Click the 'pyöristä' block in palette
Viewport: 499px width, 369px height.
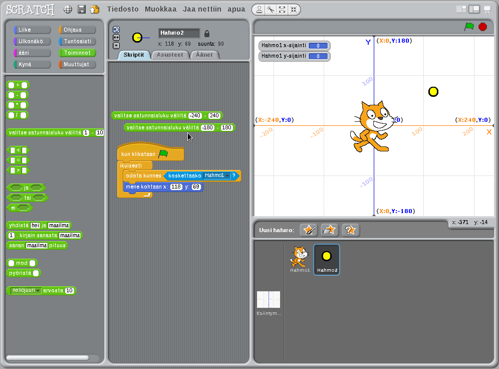(24, 273)
